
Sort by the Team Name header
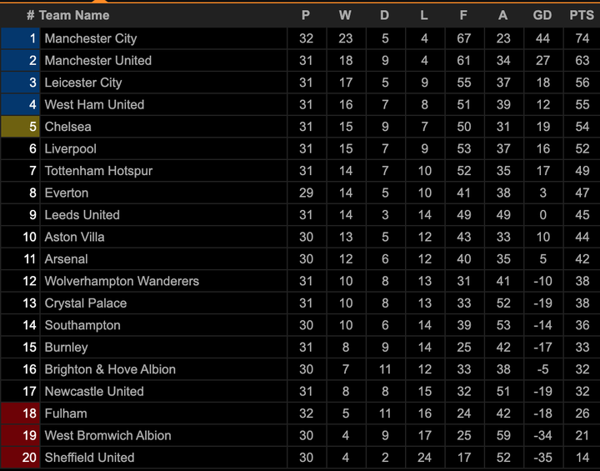tap(73, 15)
